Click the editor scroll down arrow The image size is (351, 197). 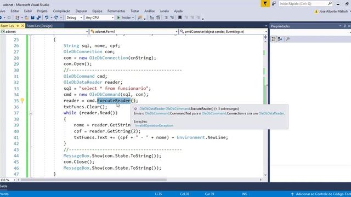pos(265,175)
